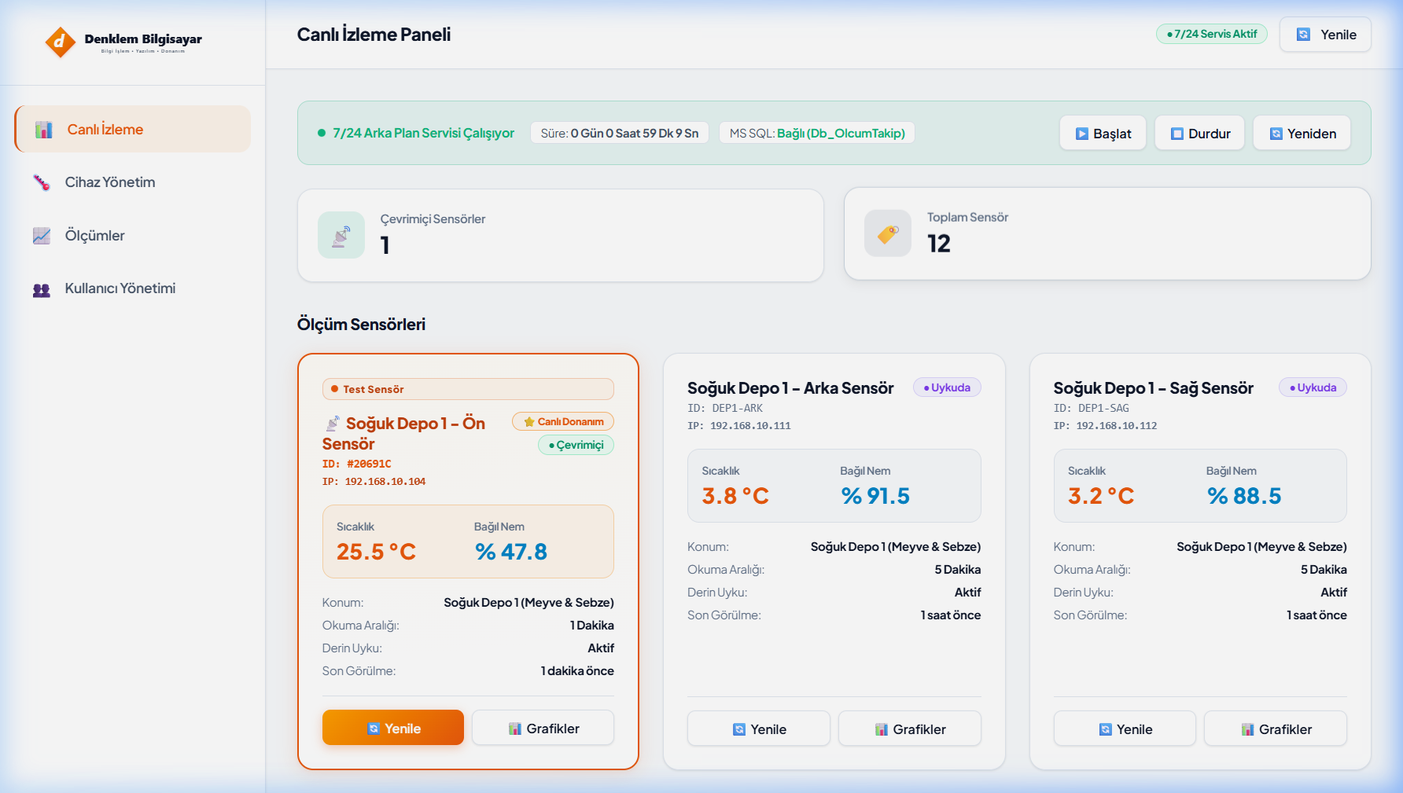Open Grafikler on the Sağ Sensör card
Image resolution: width=1403 pixels, height=793 pixels.
coord(1276,729)
